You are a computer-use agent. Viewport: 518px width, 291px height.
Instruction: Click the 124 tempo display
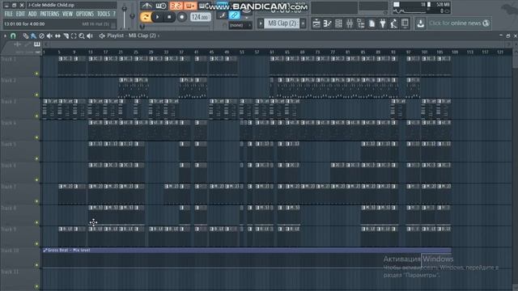pos(200,17)
